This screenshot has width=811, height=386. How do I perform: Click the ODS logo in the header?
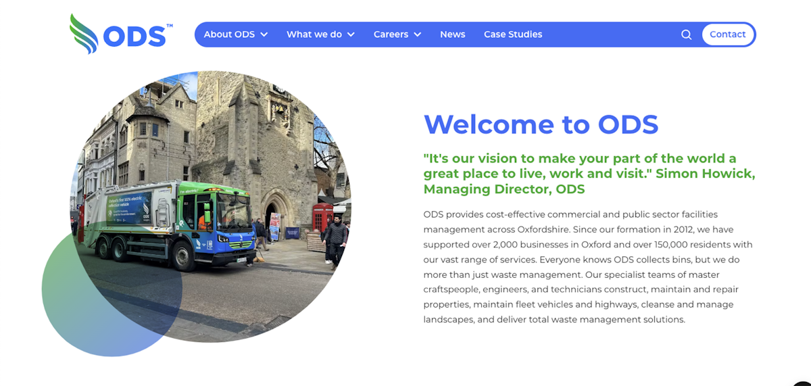121,34
